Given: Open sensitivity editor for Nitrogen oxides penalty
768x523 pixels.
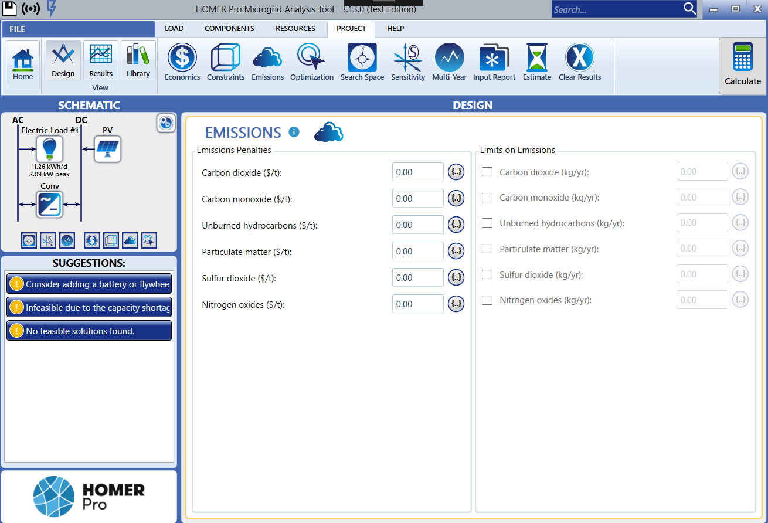Looking at the screenshot, I should pyautogui.click(x=456, y=304).
